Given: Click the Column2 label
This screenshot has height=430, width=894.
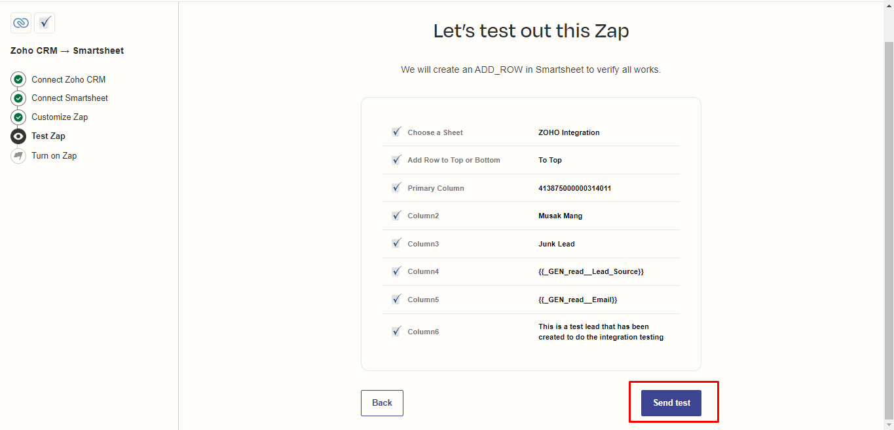Looking at the screenshot, I should coord(423,216).
